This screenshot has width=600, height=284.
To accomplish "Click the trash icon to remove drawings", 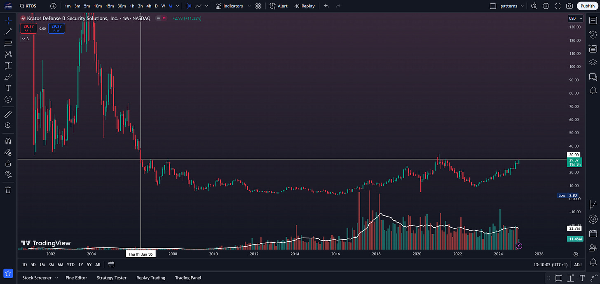I will click(x=8, y=189).
